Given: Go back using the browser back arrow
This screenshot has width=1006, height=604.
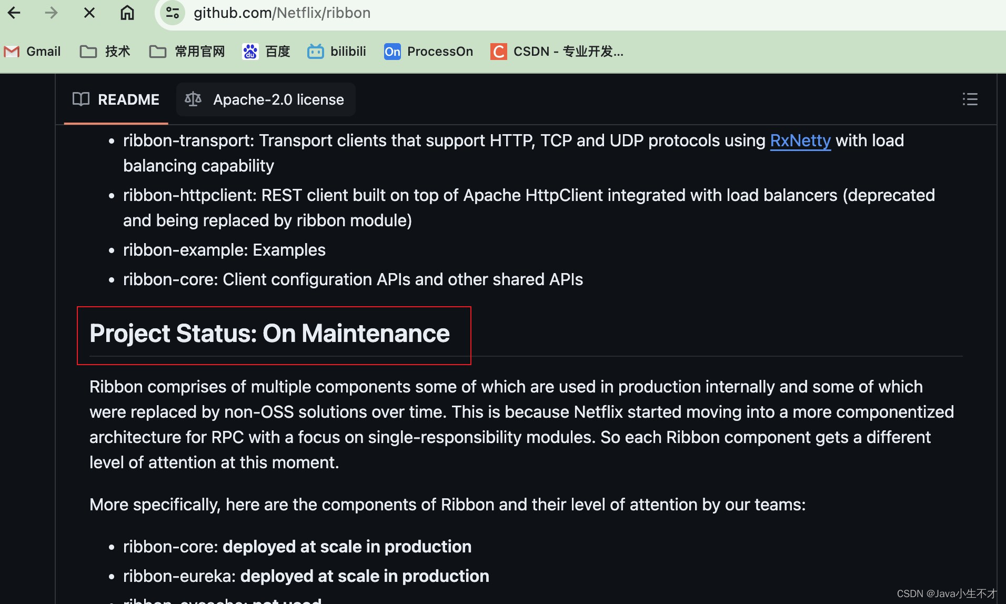Looking at the screenshot, I should (14, 13).
